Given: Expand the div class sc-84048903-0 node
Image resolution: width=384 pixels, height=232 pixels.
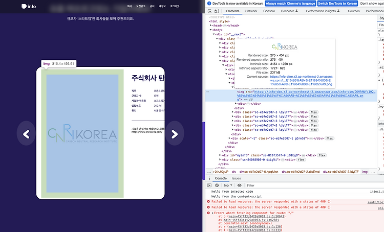Looking at the screenshot, I should [220, 159].
